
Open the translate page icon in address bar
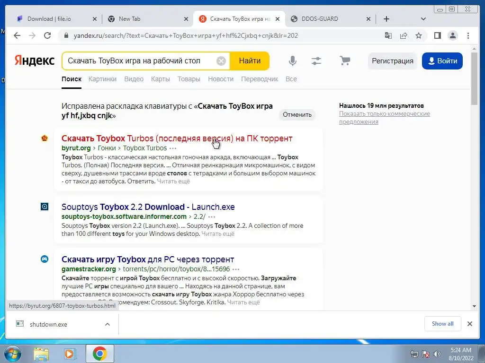tap(388, 35)
